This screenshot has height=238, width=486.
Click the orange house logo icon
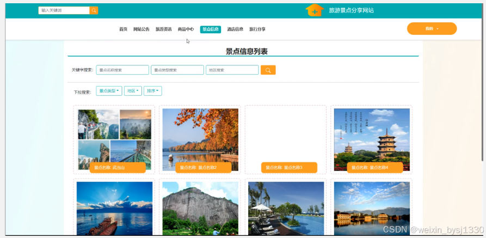tap(315, 10)
